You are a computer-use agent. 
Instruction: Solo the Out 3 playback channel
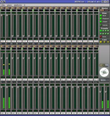(x=15, y=46)
